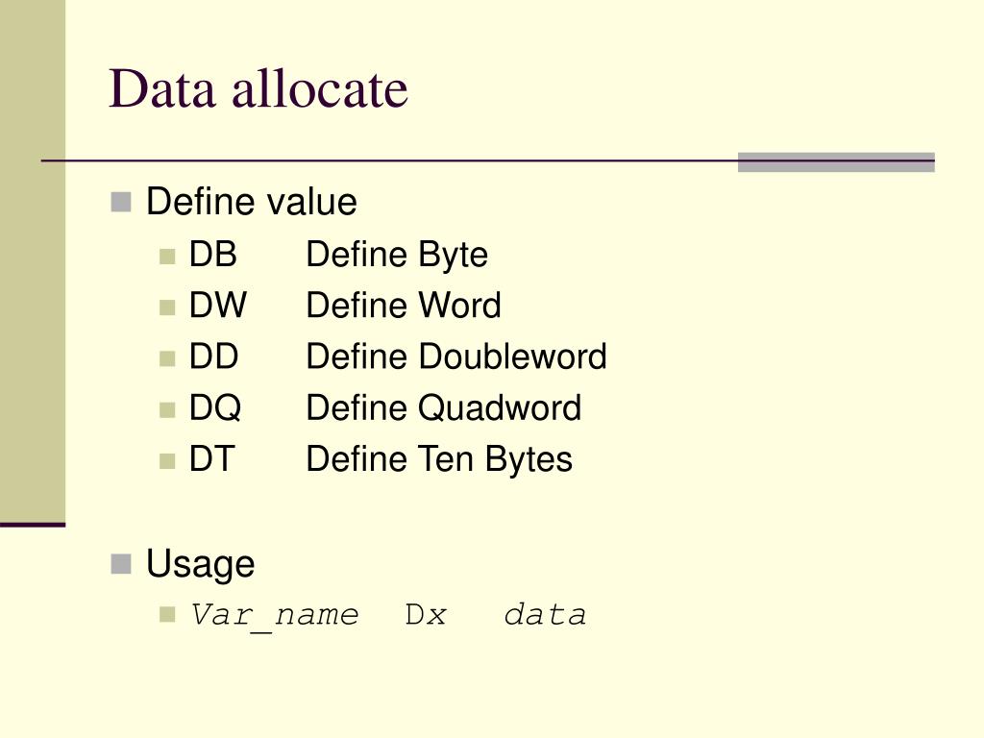
Task: Select the bullet marker next to DW
Action: pyautogui.click(x=167, y=307)
